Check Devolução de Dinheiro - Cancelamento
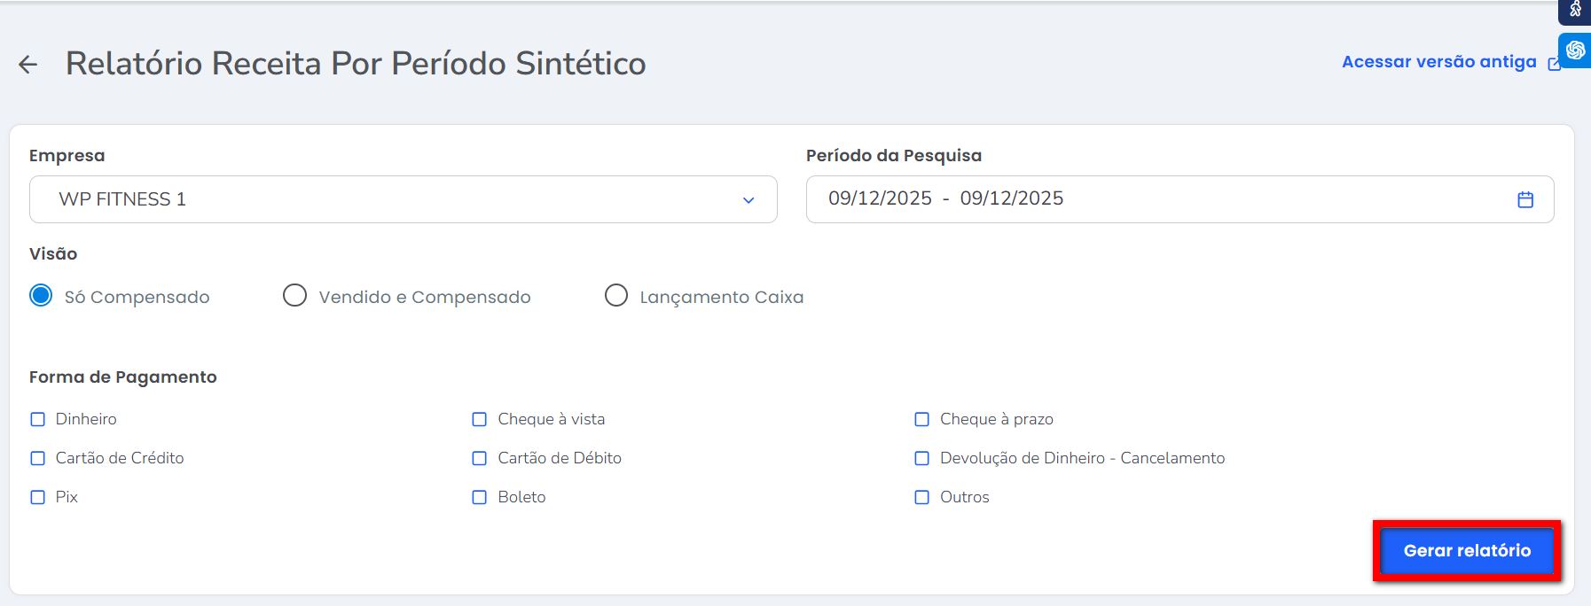Image resolution: width=1591 pixels, height=606 pixels. point(922,458)
